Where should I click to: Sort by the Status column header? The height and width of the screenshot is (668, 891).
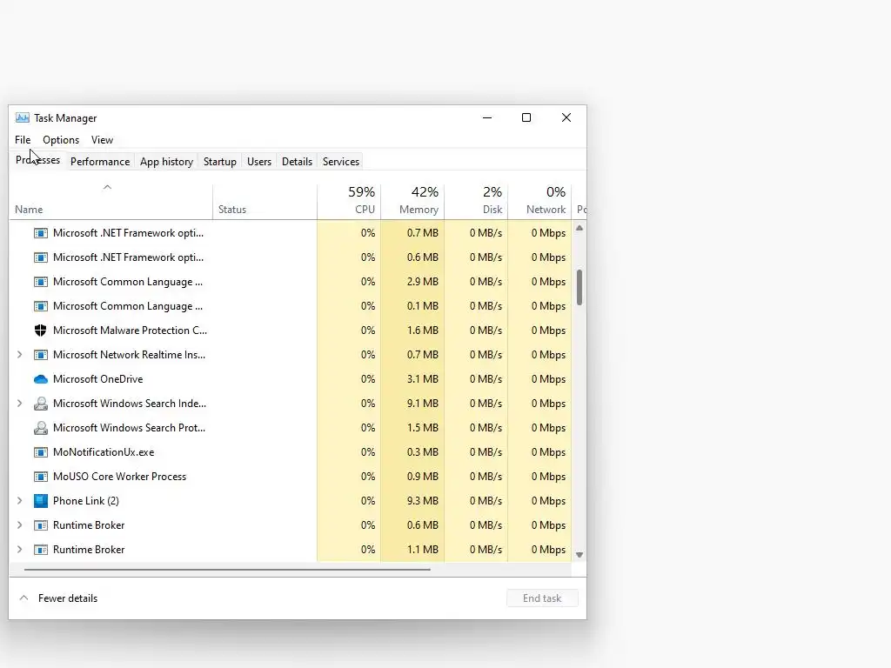pos(265,202)
